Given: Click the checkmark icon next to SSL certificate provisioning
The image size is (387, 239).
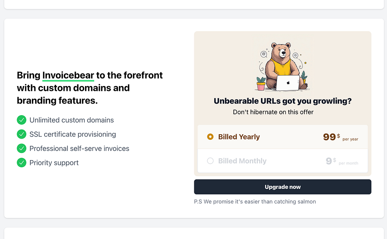Looking at the screenshot, I should coord(22,134).
